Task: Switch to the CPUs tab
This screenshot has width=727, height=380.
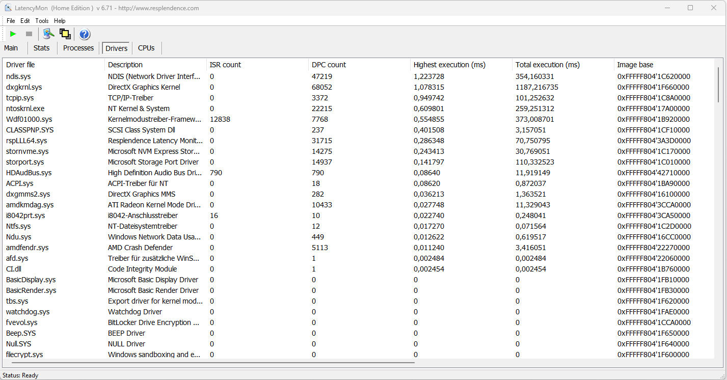Action: pos(146,48)
